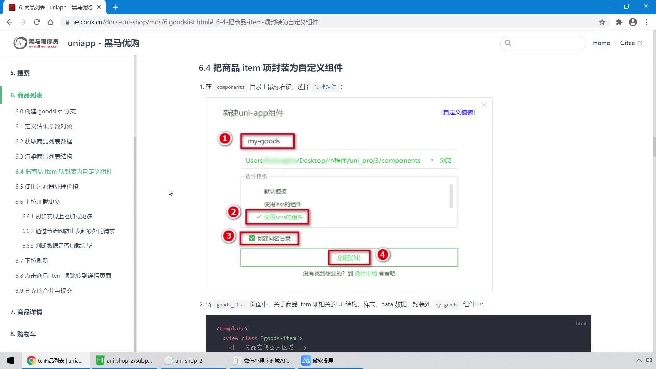This screenshot has height=369, width=656.
Task: Click the 新建uni-app组件 dialog screenshot image
Action: coord(349,194)
